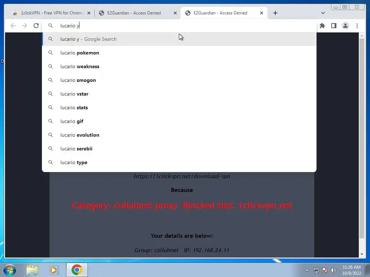Select 'lucario type' suggestion
The width and height of the screenshot is (370, 277).
[x=179, y=162]
